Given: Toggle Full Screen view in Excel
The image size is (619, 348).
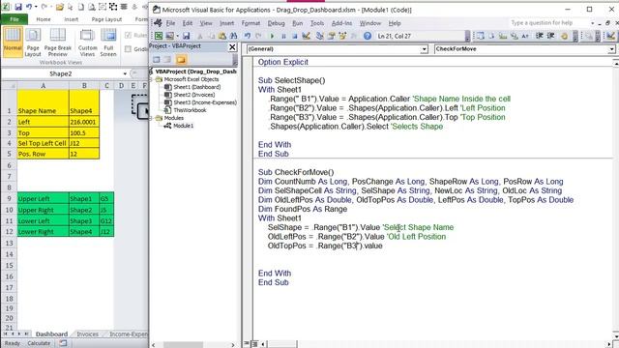Looking at the screenshot, I should point(108,42).
